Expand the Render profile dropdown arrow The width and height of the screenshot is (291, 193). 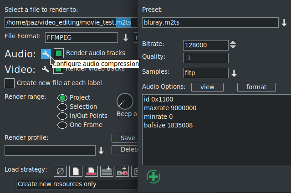click(101, 151)
